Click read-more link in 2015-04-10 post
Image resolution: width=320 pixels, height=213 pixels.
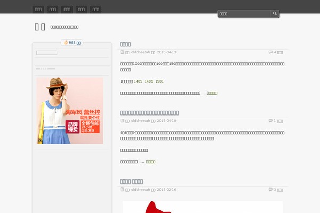151,162
